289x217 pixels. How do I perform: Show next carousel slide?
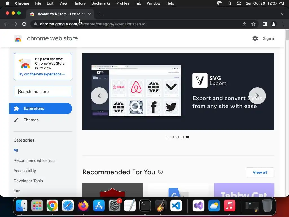click(x=257, y=96)
